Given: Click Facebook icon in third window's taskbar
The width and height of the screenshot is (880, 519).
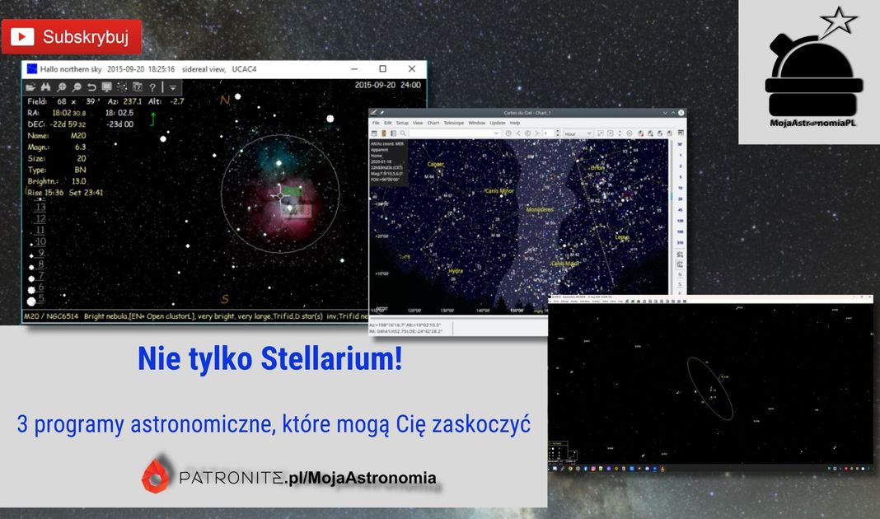Looking at the screenshot, I should 585,469.
